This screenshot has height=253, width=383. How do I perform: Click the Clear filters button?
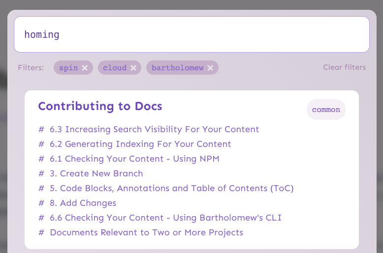click(344, 67)
